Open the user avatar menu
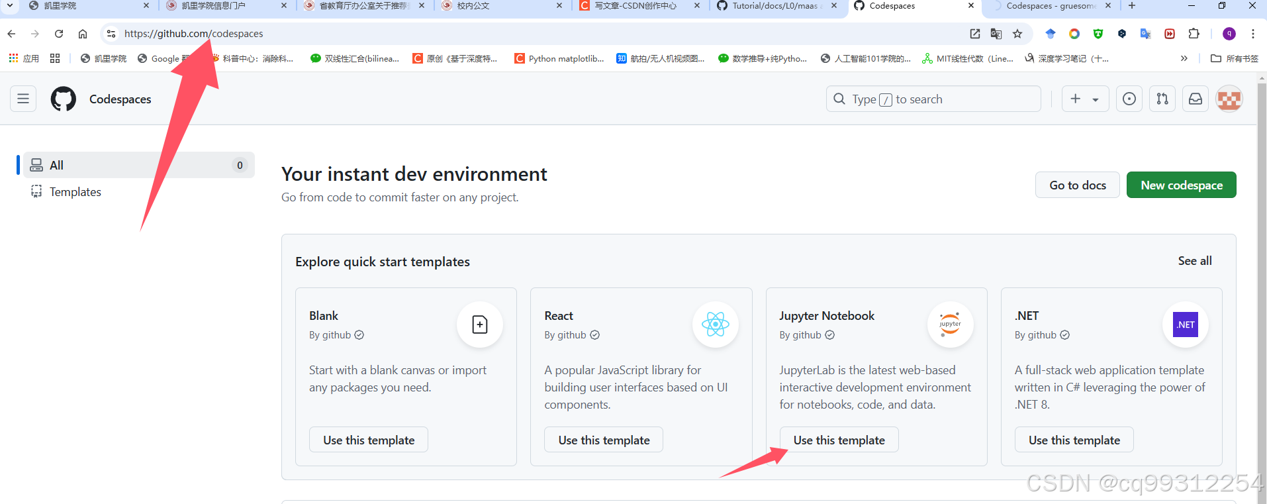The height and width of the screenshot is (504, 1267). (1229, 99)
